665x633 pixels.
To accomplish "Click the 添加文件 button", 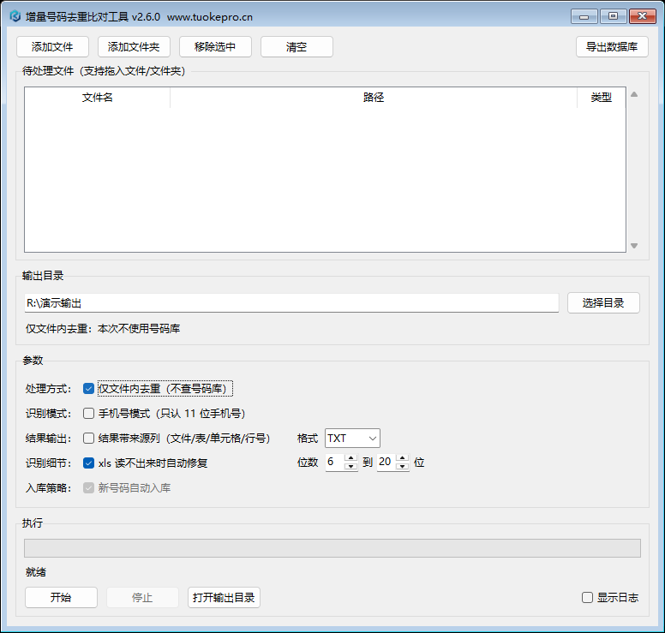I will tap(52, 46).
